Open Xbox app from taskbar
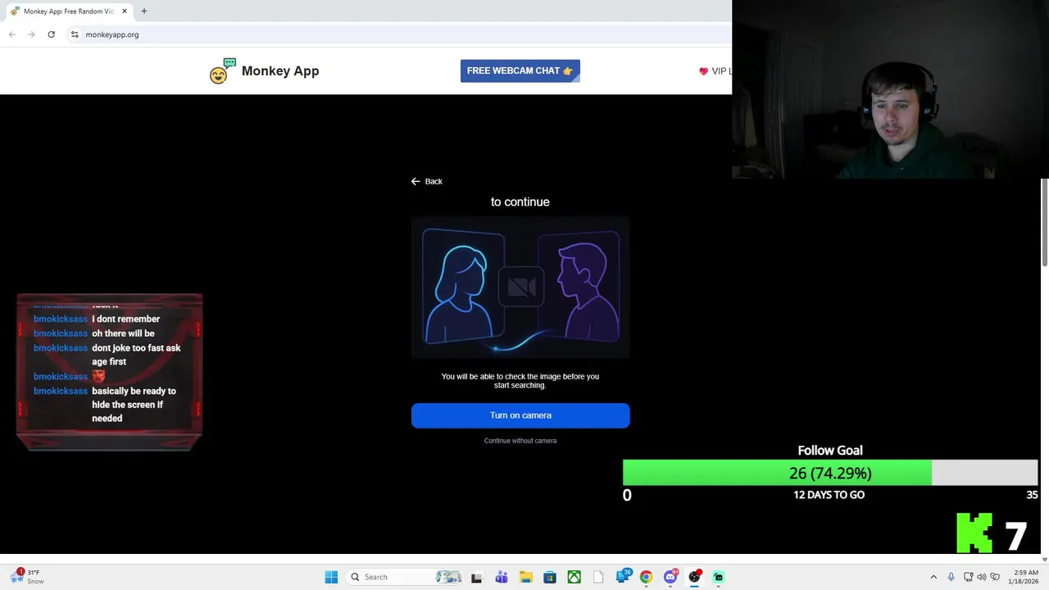The image size is (1049, 590). 574,577
